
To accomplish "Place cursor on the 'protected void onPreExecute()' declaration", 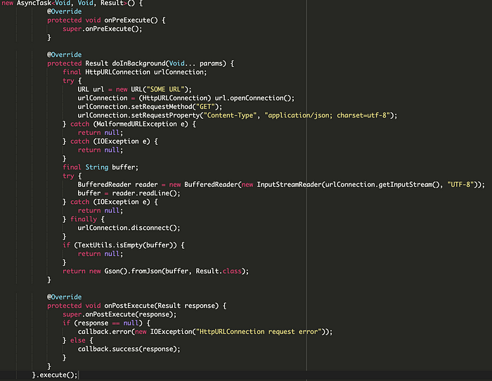I will (106, 20).
